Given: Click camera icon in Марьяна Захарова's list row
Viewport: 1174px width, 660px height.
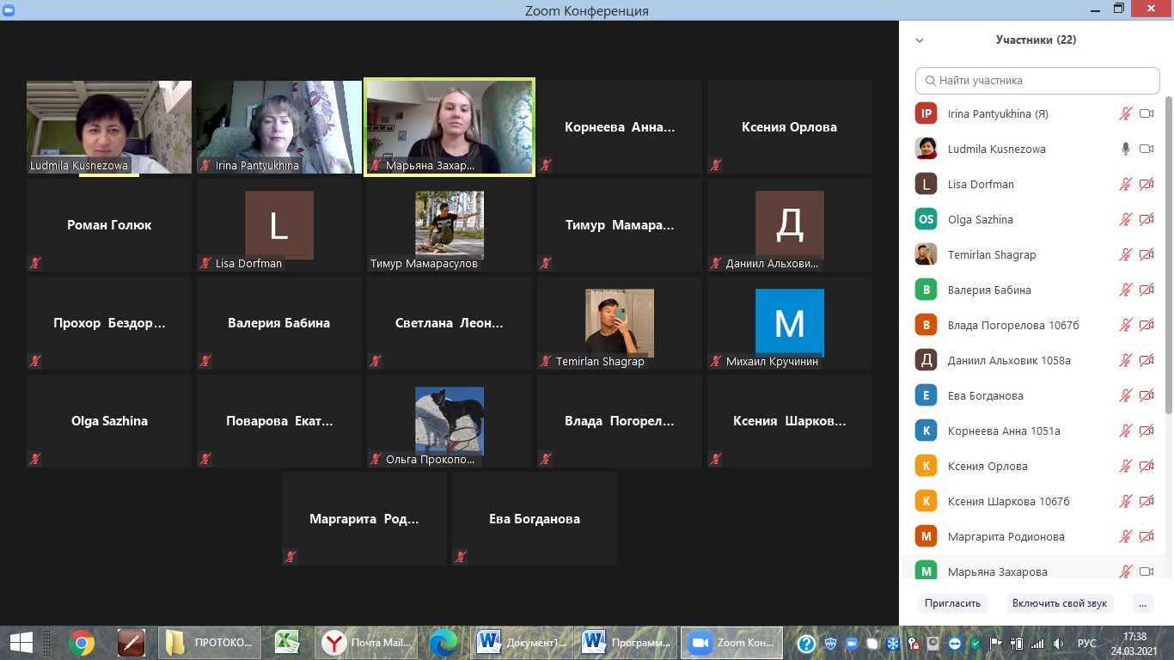Looking at the screenshot, I should click(x=1146, y=571).
